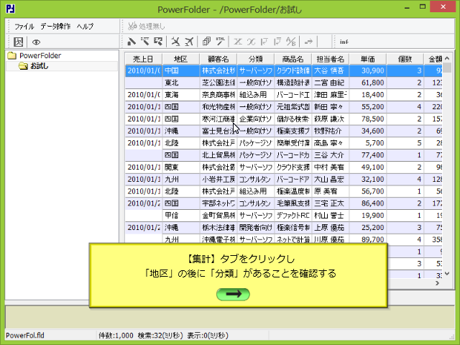Click the second black sort X-shaped icon
Viewport: 460px width, 345px height.
click(189, 42)
